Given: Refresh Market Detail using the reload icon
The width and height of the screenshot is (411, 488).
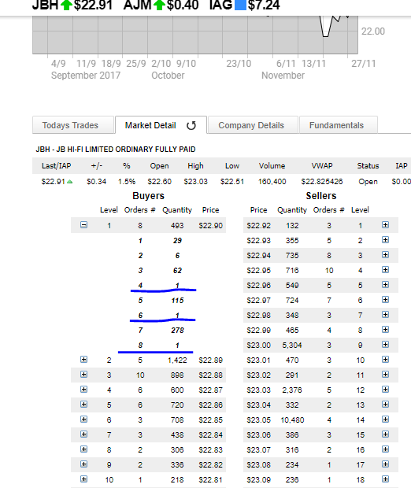Looking at the screenshot, I should [x=191, y=125].
